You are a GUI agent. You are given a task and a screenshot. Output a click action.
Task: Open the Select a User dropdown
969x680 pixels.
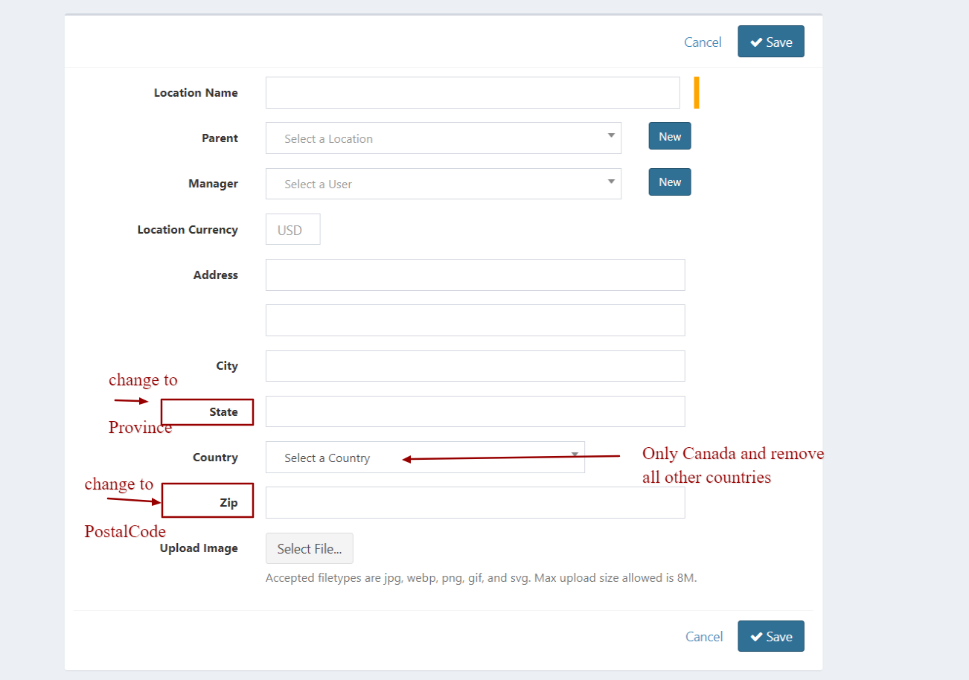[x=444, y=184]
